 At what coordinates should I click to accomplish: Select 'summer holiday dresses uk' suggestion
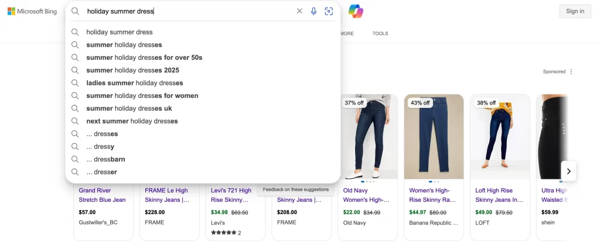(x=203, y=108)
